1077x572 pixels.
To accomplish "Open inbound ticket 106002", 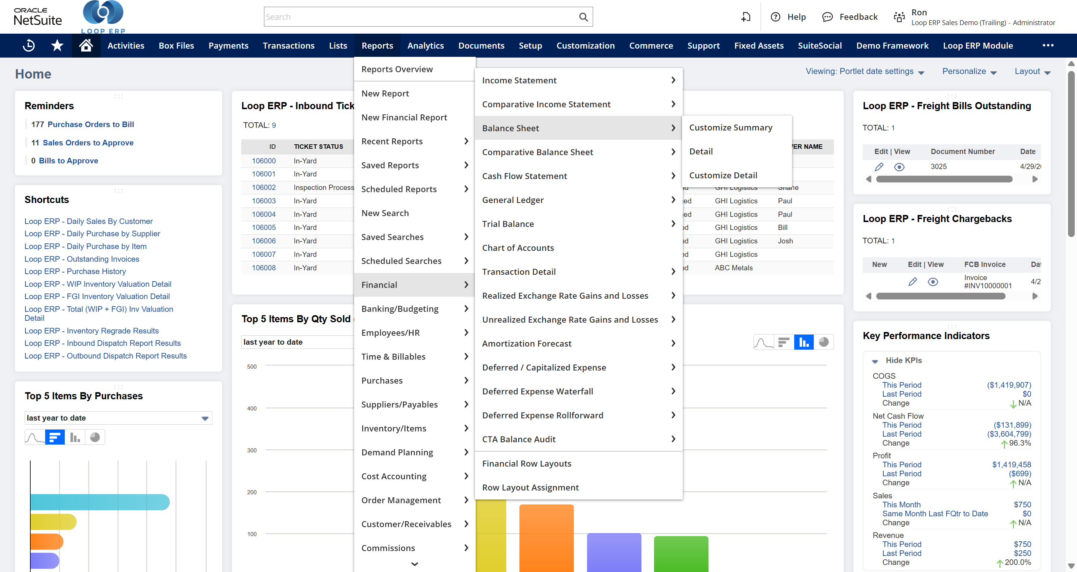I will coord(263,187).
